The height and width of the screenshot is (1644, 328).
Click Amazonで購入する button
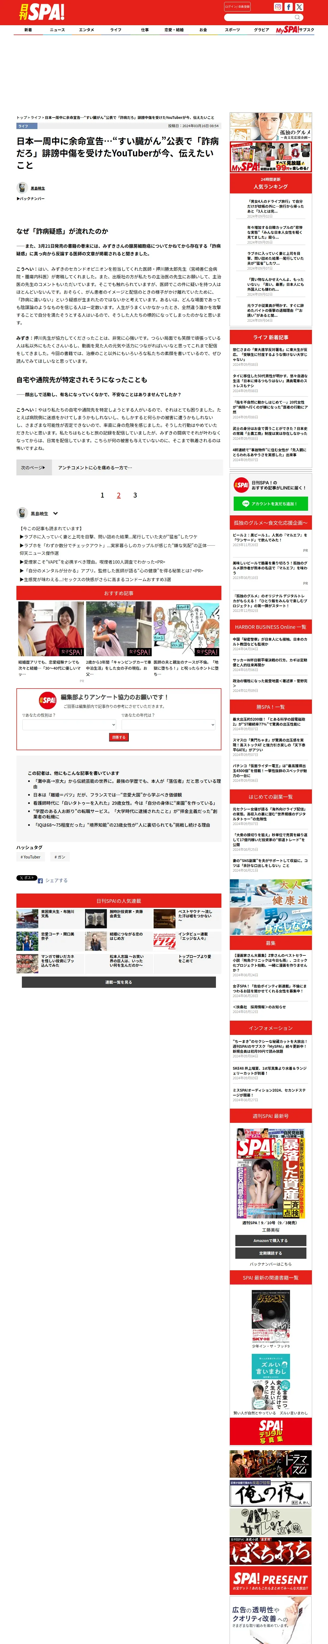tap(270, 1241)
